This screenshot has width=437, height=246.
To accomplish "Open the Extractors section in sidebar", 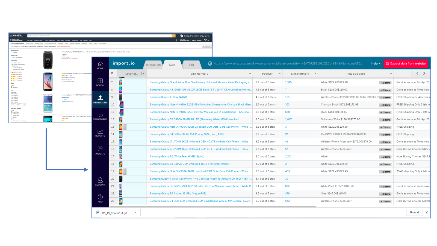I will 100,99.
